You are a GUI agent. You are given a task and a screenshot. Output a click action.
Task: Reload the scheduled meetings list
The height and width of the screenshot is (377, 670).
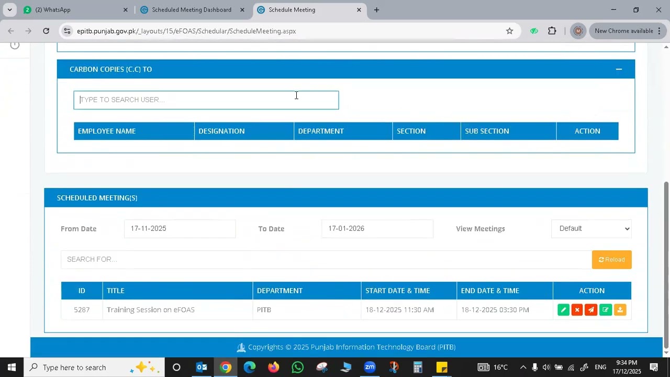pyautogui.click(x=611, y=260)
